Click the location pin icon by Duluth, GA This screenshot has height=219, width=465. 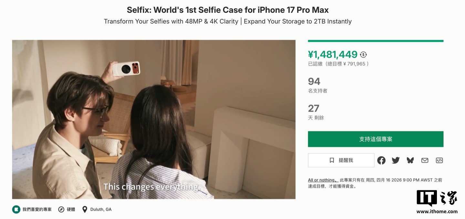(85, 209)
